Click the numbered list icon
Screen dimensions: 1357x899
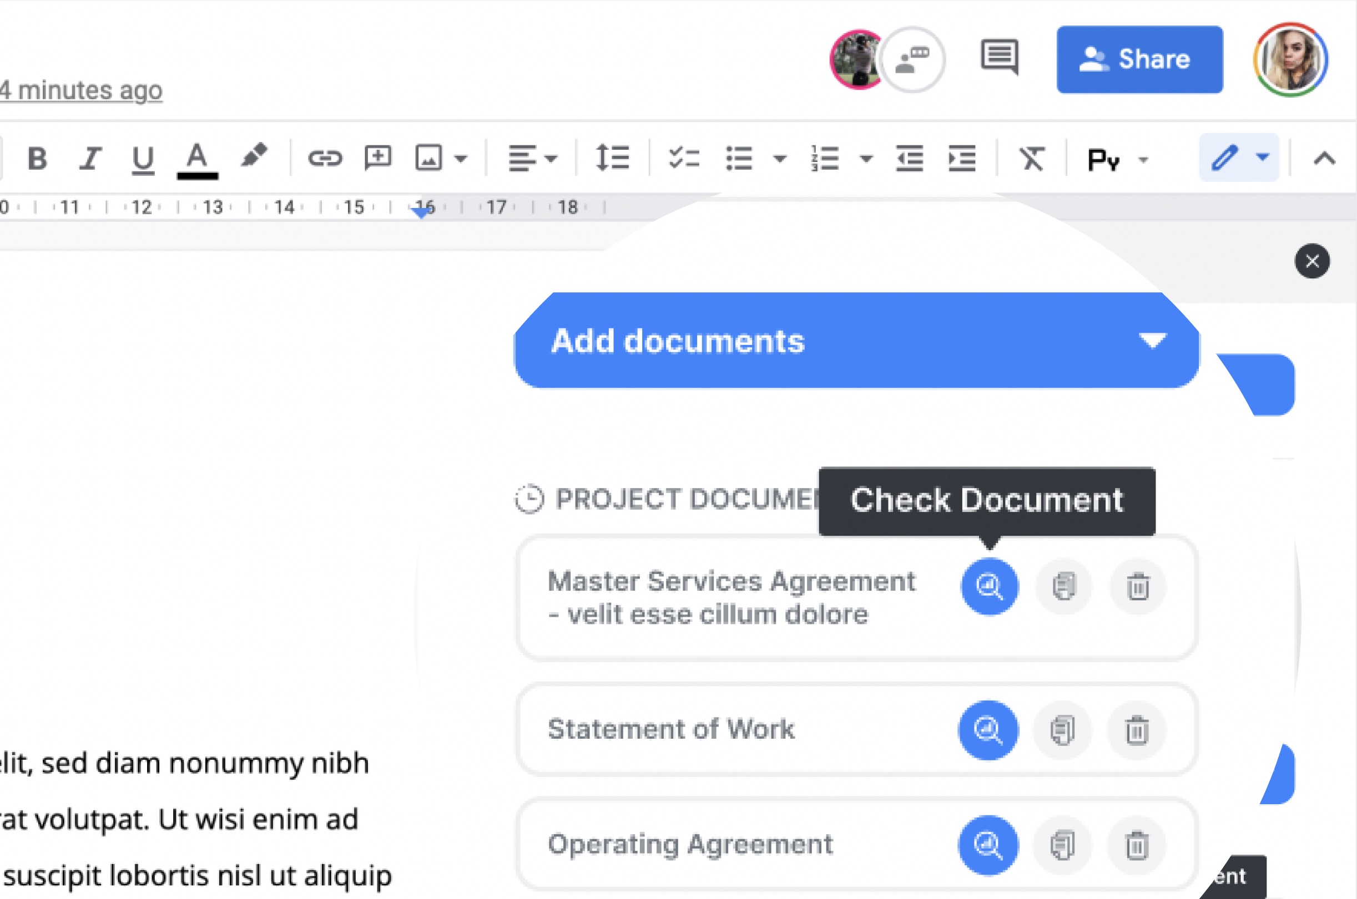(825, 158)
